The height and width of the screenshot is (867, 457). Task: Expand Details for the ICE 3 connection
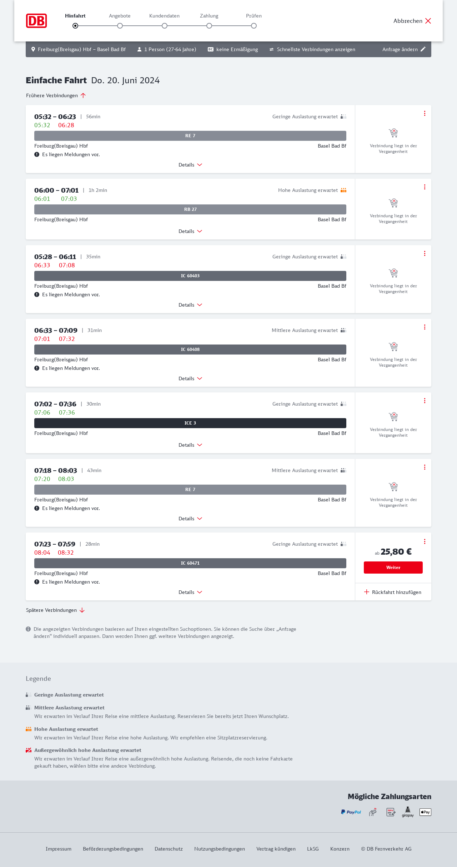point(190,445)
